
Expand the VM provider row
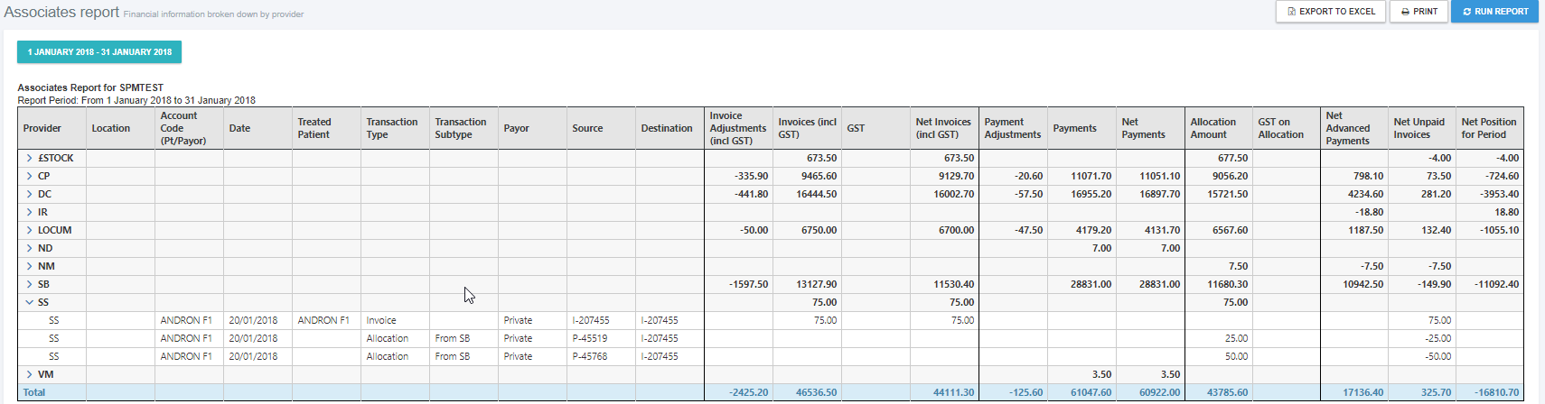[x=29, y=374]
